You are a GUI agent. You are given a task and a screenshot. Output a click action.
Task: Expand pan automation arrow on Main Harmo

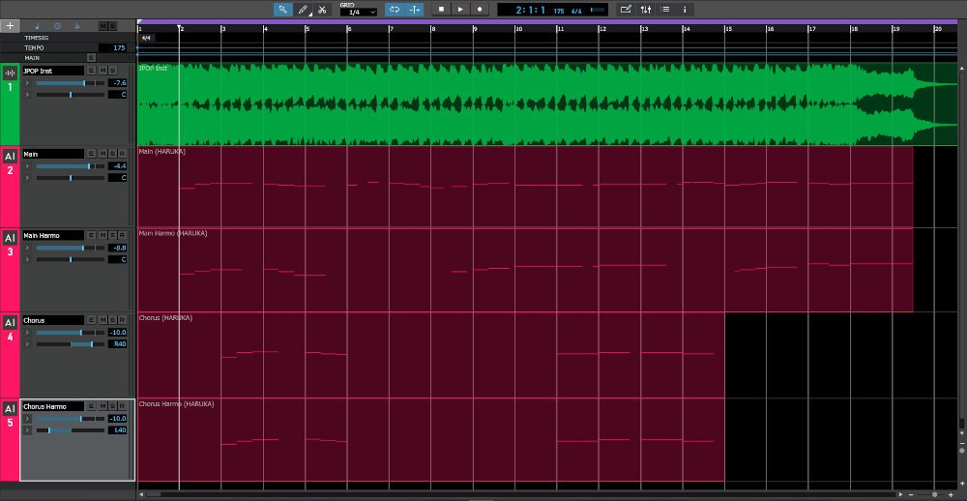tap(27, 259)
